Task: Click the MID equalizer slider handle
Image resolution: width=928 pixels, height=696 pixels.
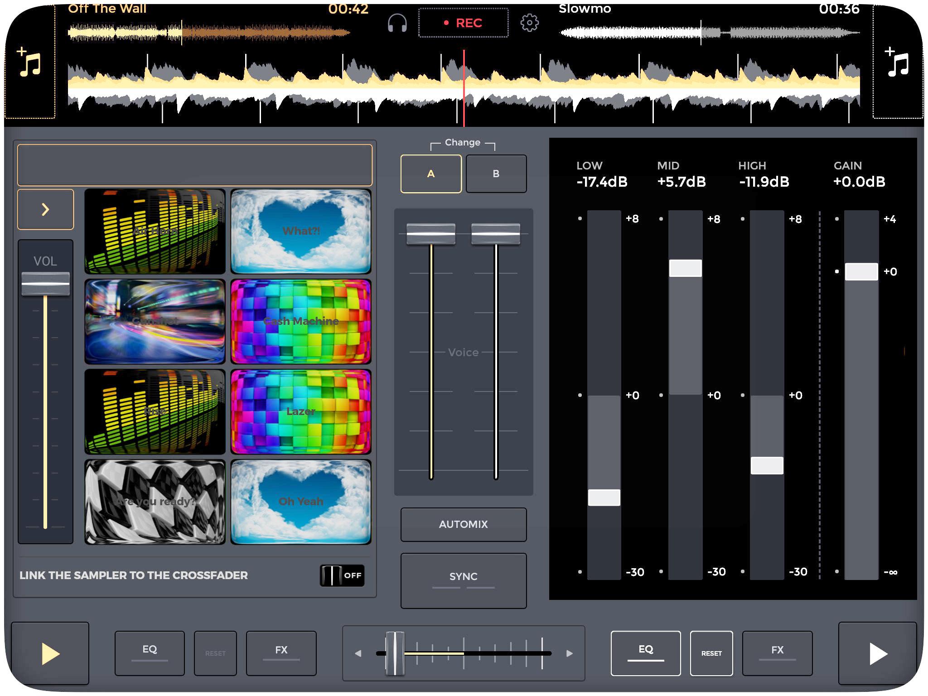Action: (685, 268)
